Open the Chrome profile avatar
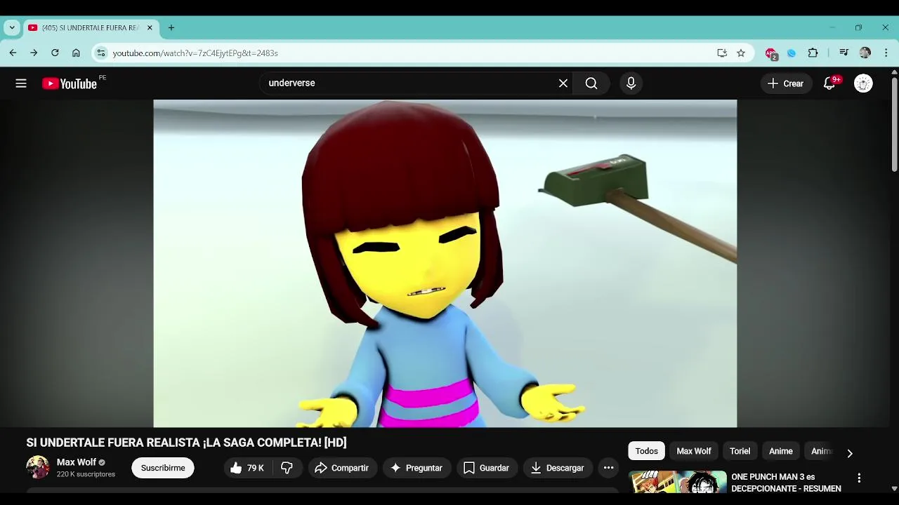The width and height of the screenshot is (899, 505). [865, 53]
